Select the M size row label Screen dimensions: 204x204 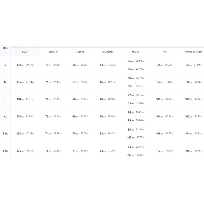(x=5, y=82)
